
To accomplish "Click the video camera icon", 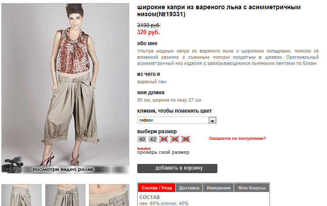I will click(12, 165).
